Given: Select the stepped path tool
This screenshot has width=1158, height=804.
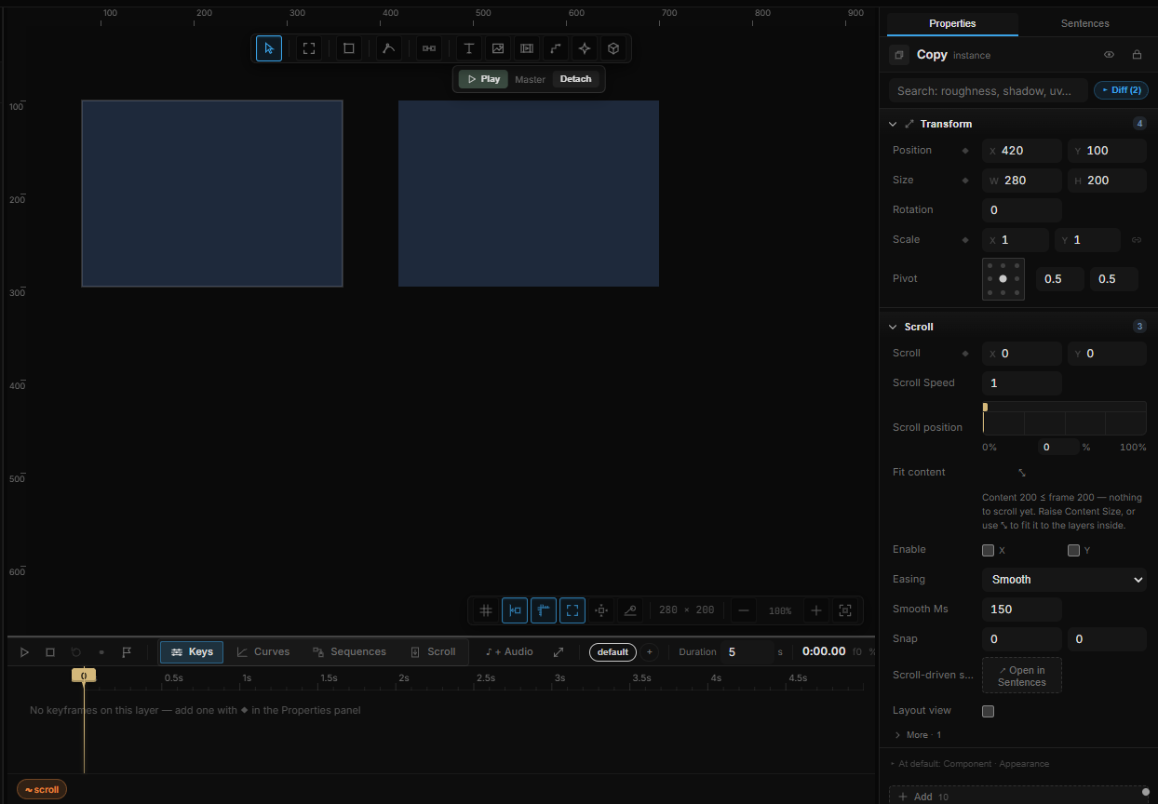Looking at the screenshot, I should (556, 48).
